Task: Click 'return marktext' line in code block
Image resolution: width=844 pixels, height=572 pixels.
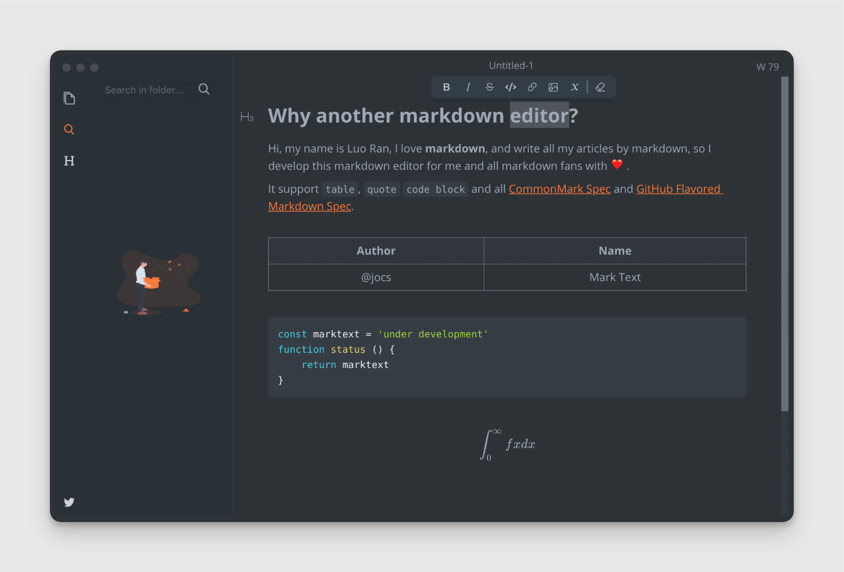Action: 345,365
